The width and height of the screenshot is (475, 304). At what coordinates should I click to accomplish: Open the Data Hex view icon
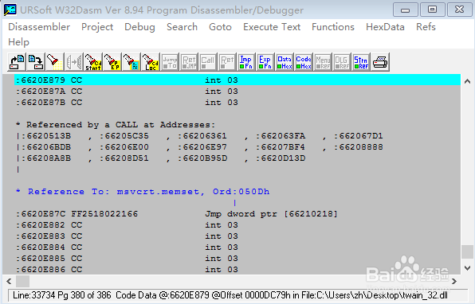pyautogui.click(x=285, y=62)
